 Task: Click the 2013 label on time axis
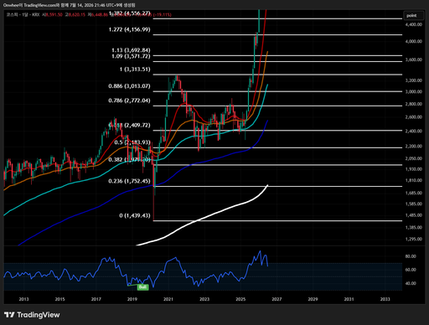[x=23, y=299]
